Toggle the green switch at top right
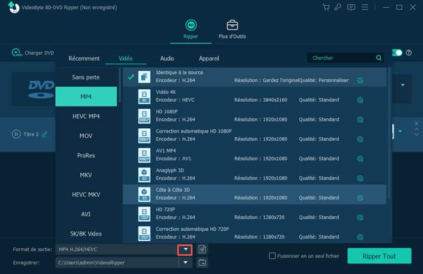The image size is (423, 274). tap(397, 53)
